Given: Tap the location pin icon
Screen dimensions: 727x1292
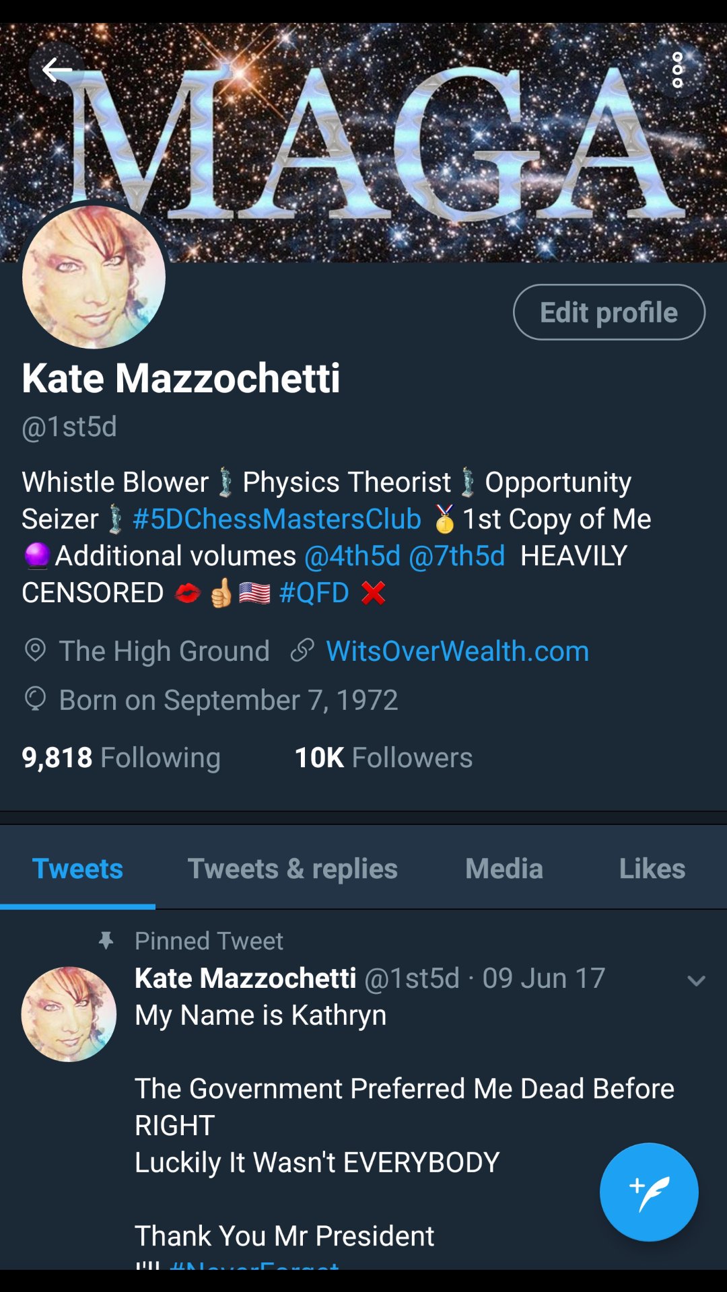Looking at the screenshot, I should [35, 651].
